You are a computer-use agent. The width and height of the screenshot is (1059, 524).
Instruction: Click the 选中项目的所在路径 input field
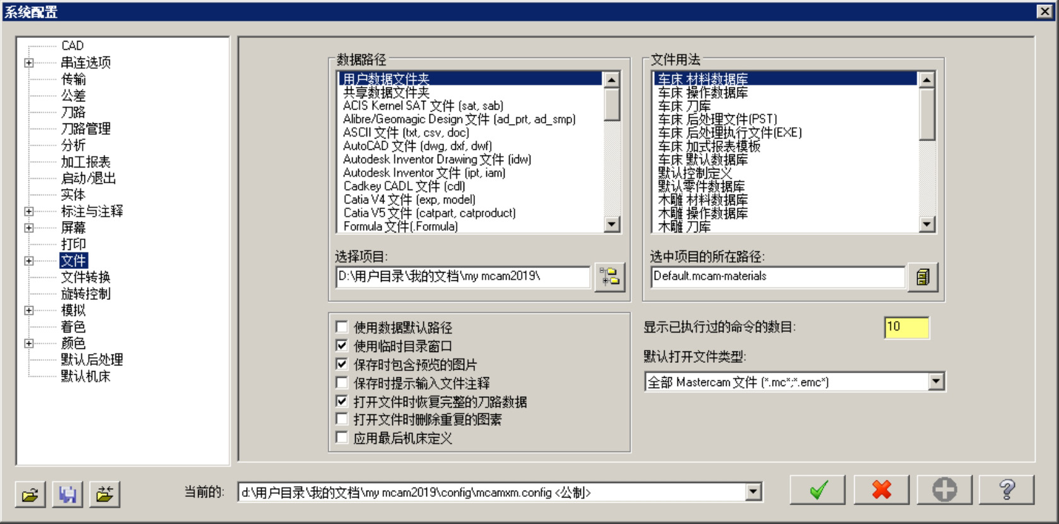pyautogui.click(x=778, y=277)
